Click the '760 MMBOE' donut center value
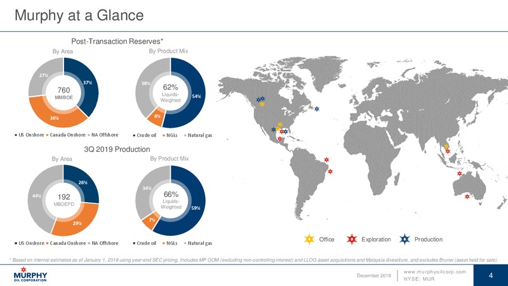This screenshot has height=286, width=508. pyautogui.click(x=63, y=93)
